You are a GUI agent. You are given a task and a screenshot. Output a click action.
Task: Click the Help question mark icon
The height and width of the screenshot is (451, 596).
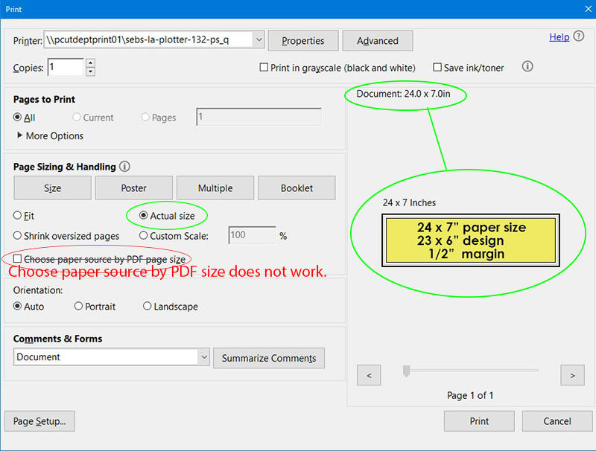click(579, 36)
